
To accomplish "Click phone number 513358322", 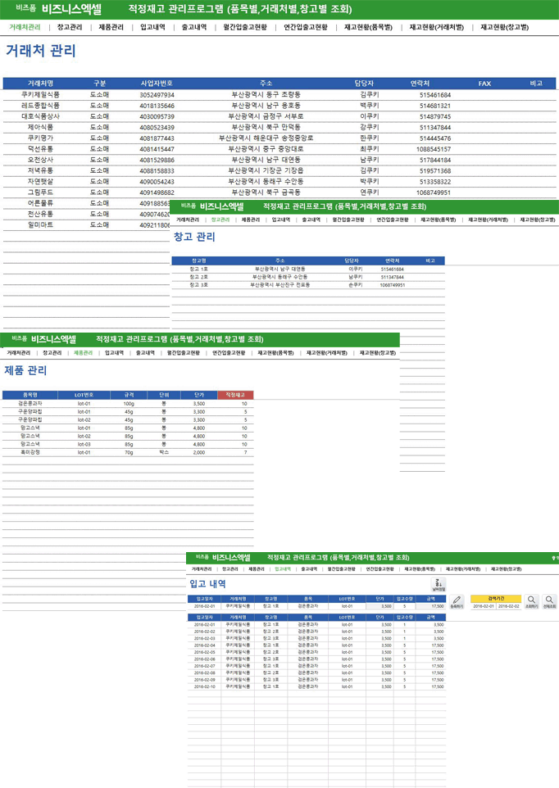I will 435,182.
